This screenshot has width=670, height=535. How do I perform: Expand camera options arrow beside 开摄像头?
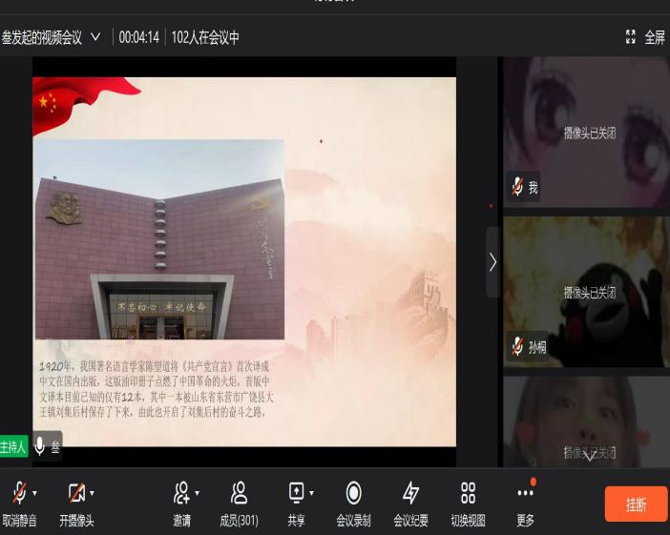(x=93, y=493)
